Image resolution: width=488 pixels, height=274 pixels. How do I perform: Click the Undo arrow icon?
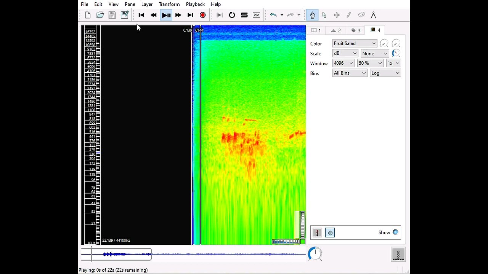point(273,15)
